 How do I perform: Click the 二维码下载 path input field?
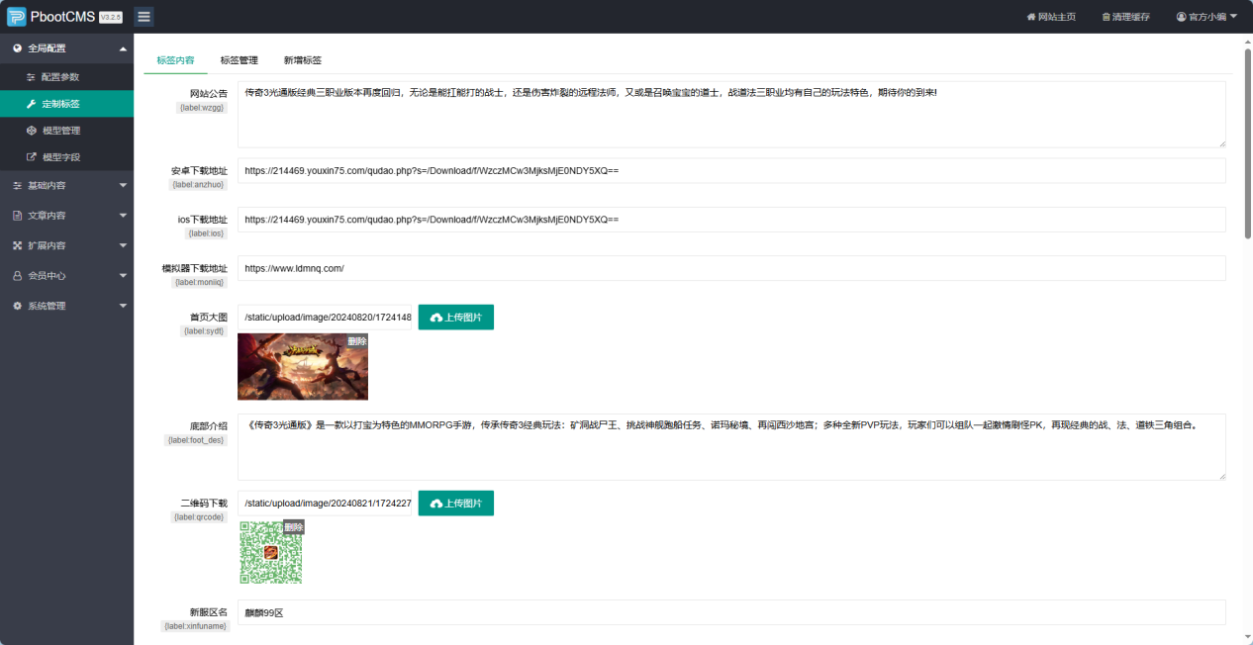tap(325, 504)
